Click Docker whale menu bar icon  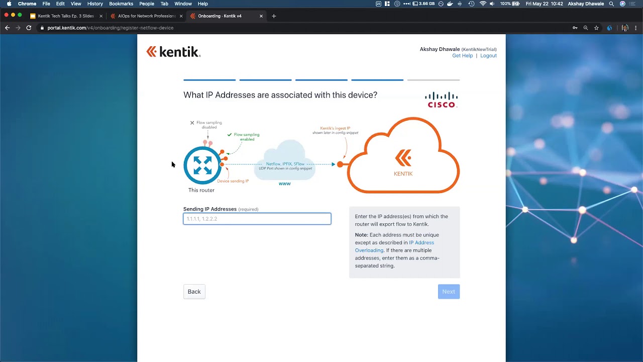[450, 4]
